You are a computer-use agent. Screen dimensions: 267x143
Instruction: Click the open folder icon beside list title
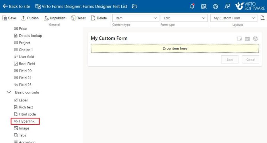[x=135, y=6]
